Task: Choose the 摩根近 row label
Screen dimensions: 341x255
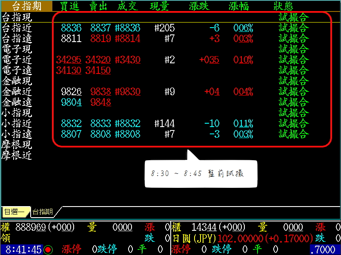Action: 17,156
